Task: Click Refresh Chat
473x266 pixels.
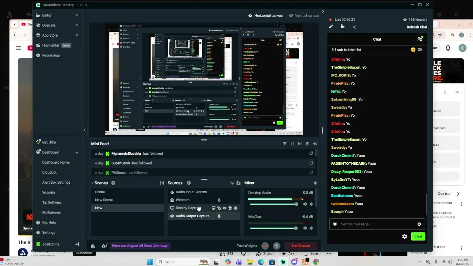Action: (417, 27)
